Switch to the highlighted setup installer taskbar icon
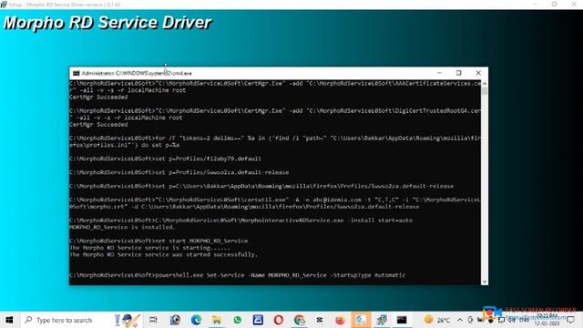The height and width of the screenshot is (328, 583). click(361, 320)
